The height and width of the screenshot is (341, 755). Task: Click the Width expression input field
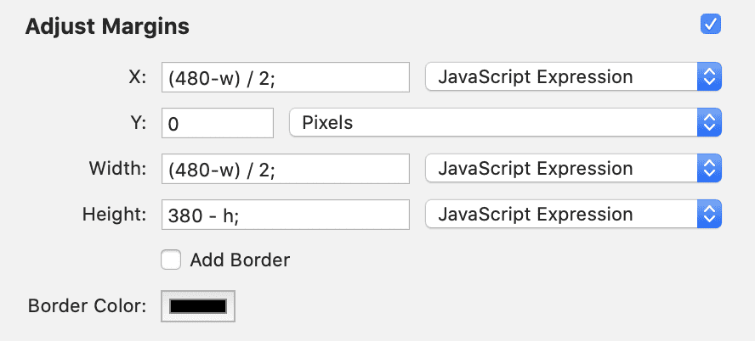click(x=285, y=169)
